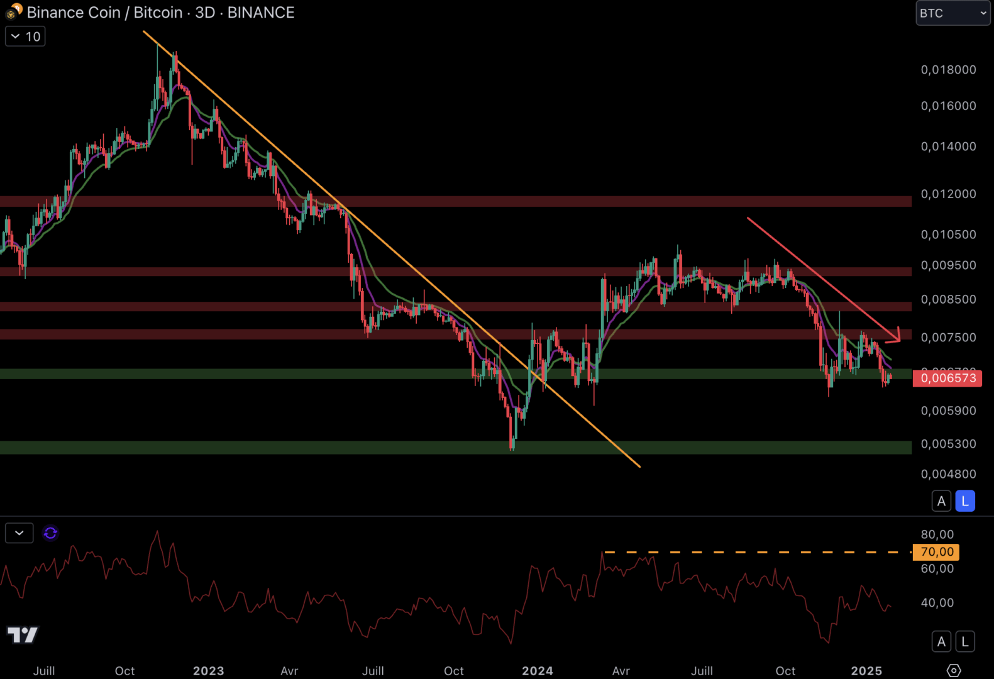Select the orange 70,00 RSI level label
Screen dimensions: 994x679
[x=936, y=552]
